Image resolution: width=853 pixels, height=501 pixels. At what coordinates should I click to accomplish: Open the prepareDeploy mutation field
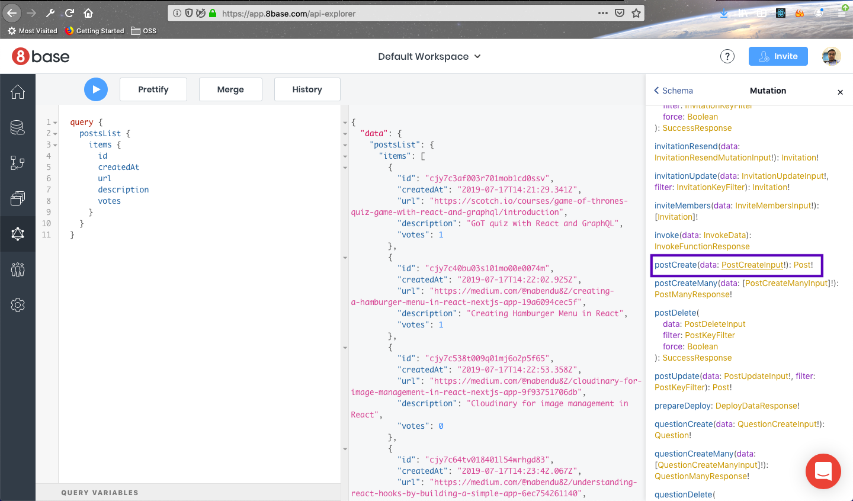pyautogui.click(x=683, y=406)
